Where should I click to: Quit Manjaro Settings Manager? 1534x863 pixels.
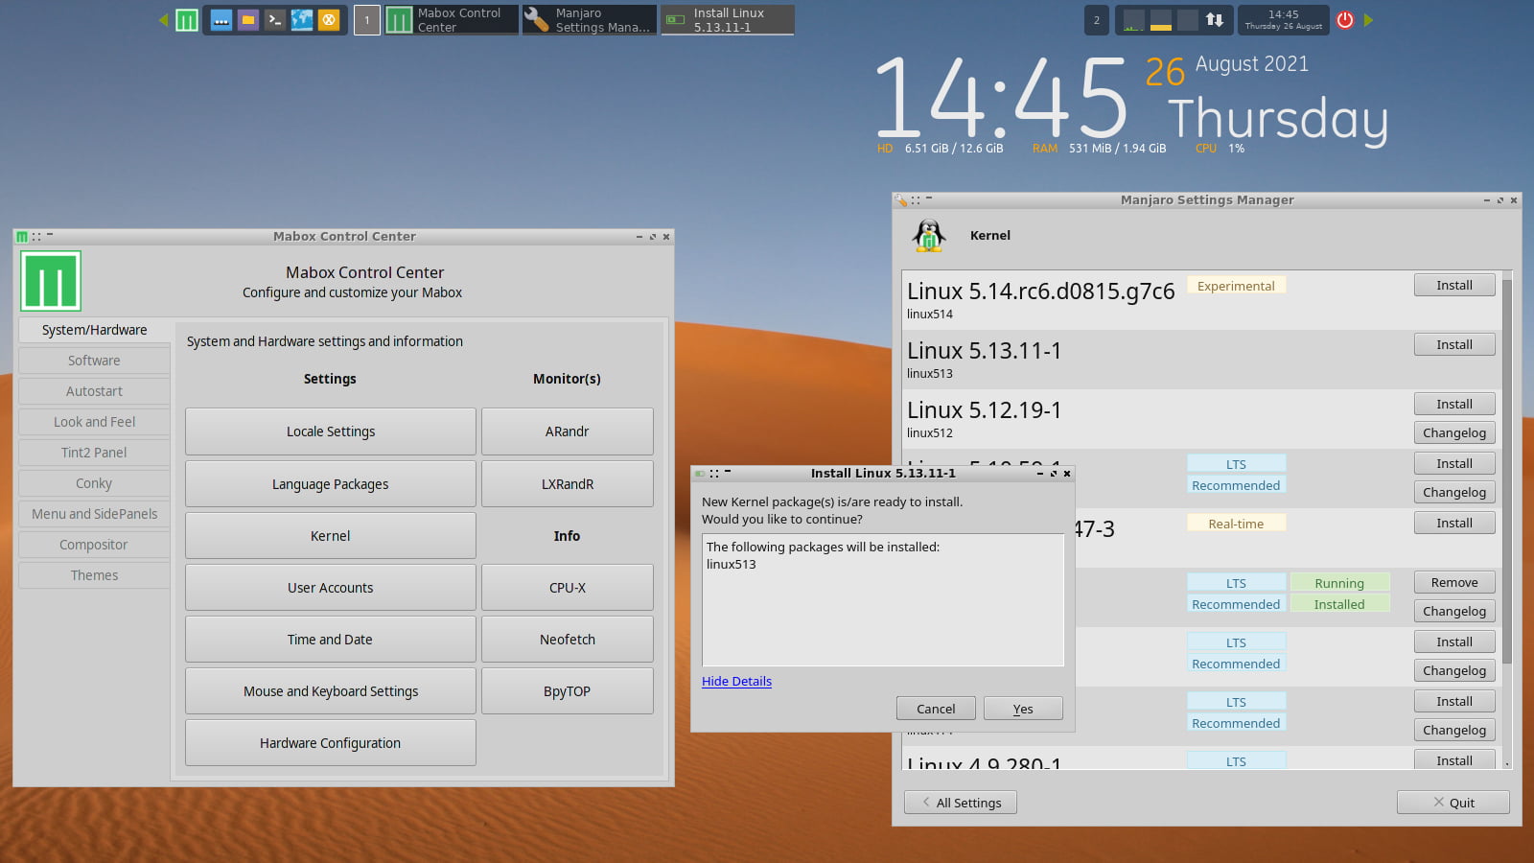coord(1453,803)
